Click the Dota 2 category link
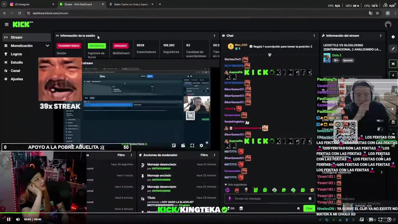The height and width of the screenshot is (224, 398). [x=337, y=55]
